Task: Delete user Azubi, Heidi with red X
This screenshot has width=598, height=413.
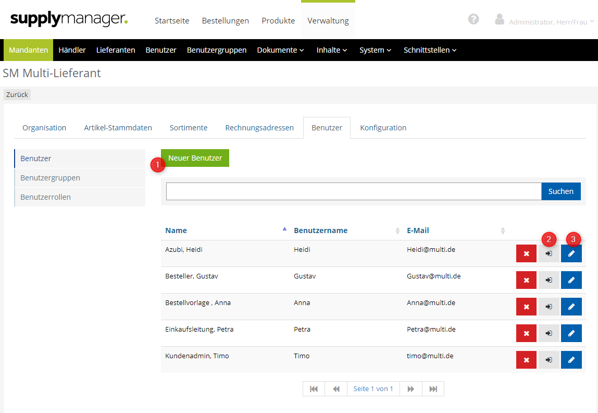Action: pos(526,253)
